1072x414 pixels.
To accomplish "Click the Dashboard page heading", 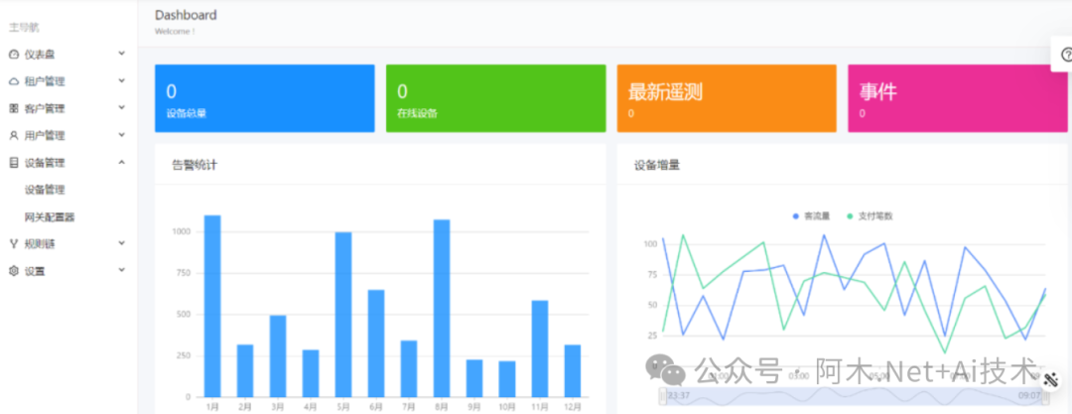I will (186, 15).
